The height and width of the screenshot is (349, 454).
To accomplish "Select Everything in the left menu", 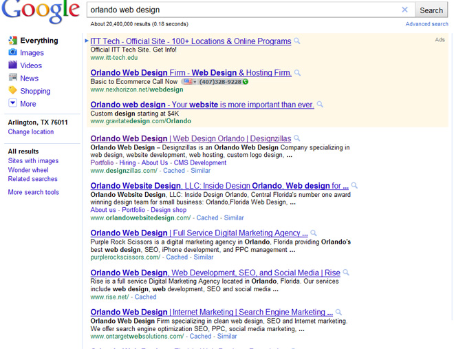I will [x=39, y=41].
